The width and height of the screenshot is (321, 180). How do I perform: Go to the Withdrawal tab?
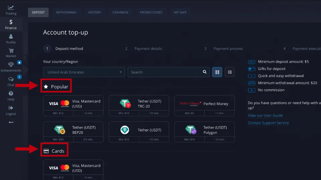(66, 12)
